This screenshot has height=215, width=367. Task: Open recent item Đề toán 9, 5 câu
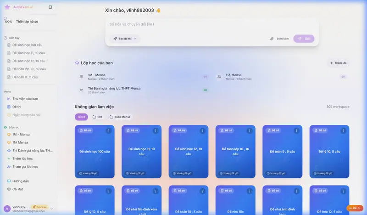point(25,77)
